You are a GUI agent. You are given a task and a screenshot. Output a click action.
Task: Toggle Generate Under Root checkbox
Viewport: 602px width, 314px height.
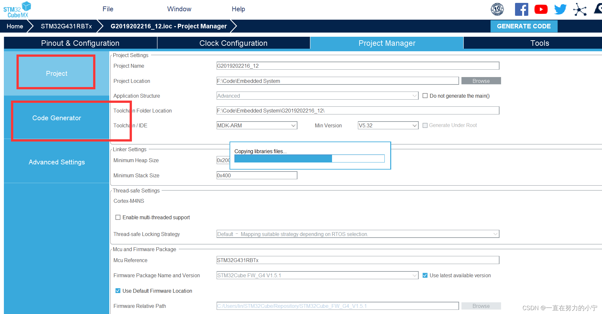[425, 125]
